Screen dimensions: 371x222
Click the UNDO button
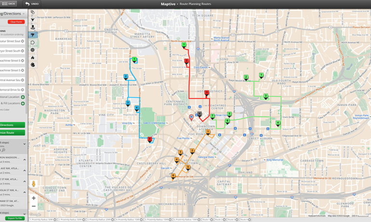click(32, 4)
